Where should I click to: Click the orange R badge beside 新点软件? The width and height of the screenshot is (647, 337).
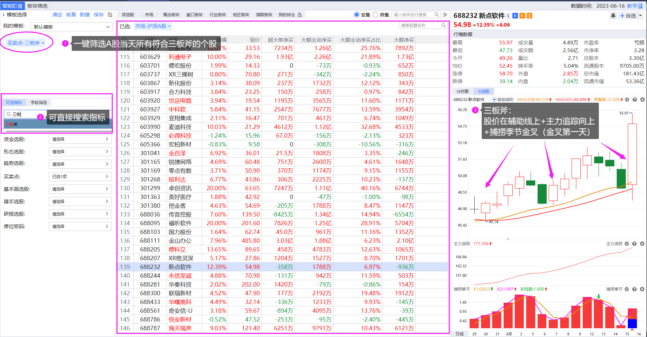click(522, 16)
